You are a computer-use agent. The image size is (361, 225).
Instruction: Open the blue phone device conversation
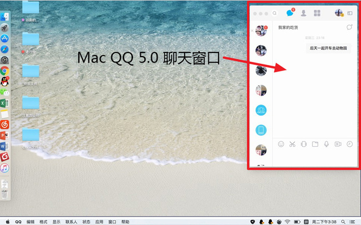pyautogui.click(x=261, y=130)
